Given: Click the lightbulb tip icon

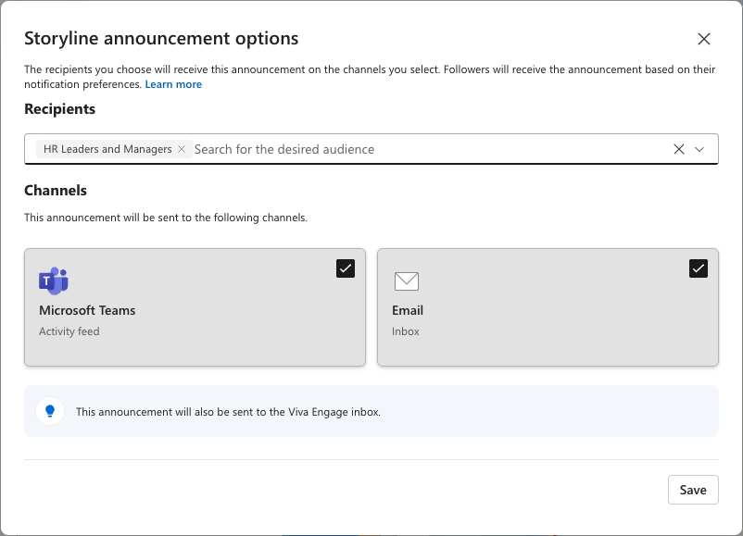Looking at the screenshot, I should [50, 410].
